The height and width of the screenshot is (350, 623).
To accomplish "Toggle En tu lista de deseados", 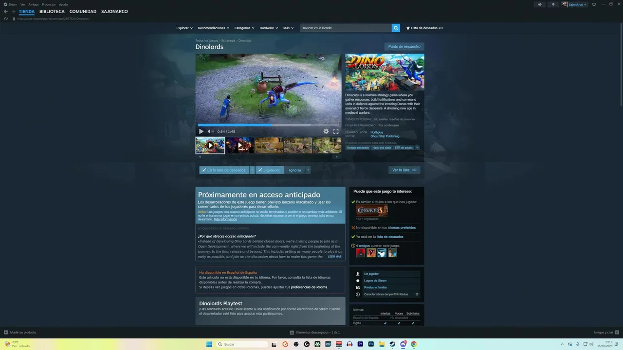I will [x=224, y=170].
